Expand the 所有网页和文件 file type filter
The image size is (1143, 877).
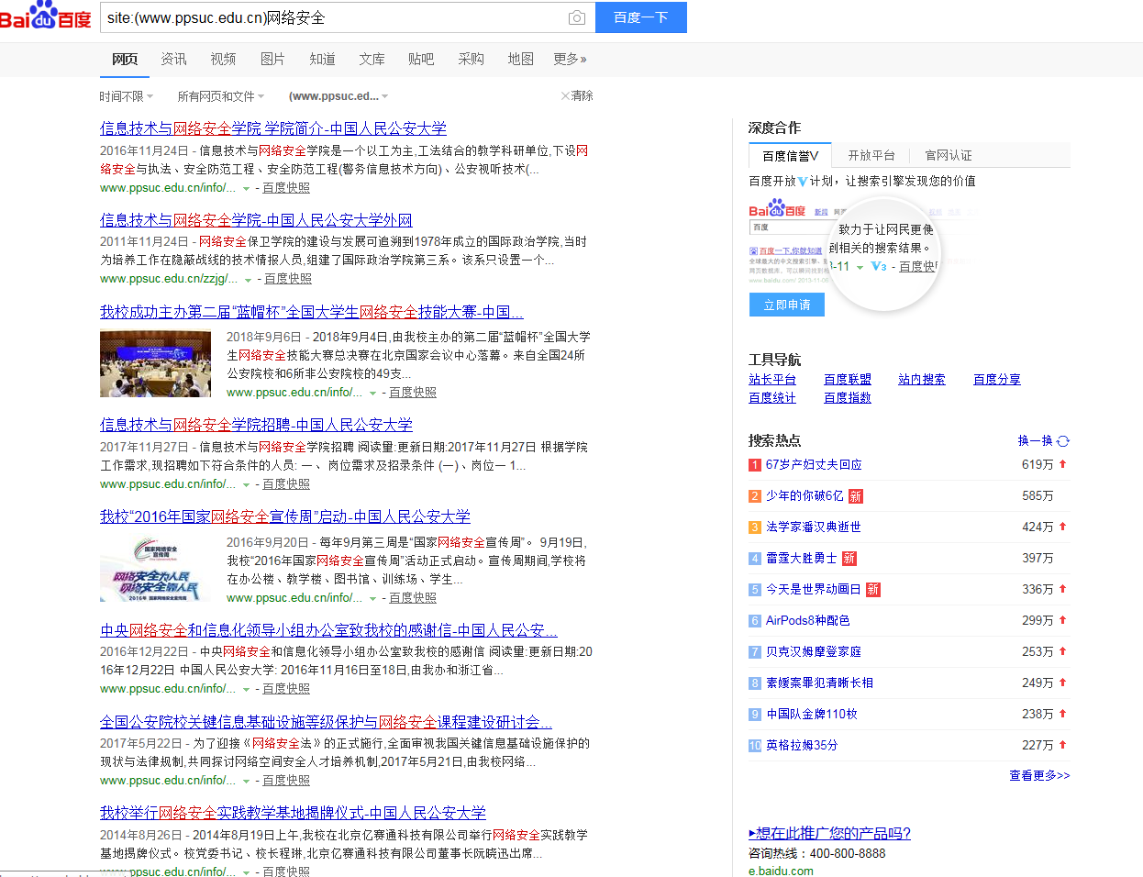click(220, 96)
